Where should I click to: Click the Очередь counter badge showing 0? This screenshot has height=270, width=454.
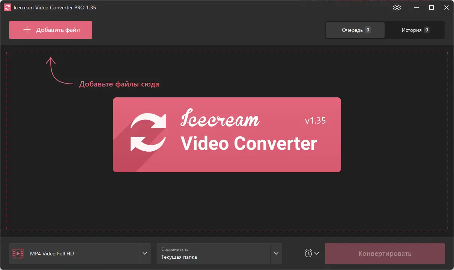(368, 30)
